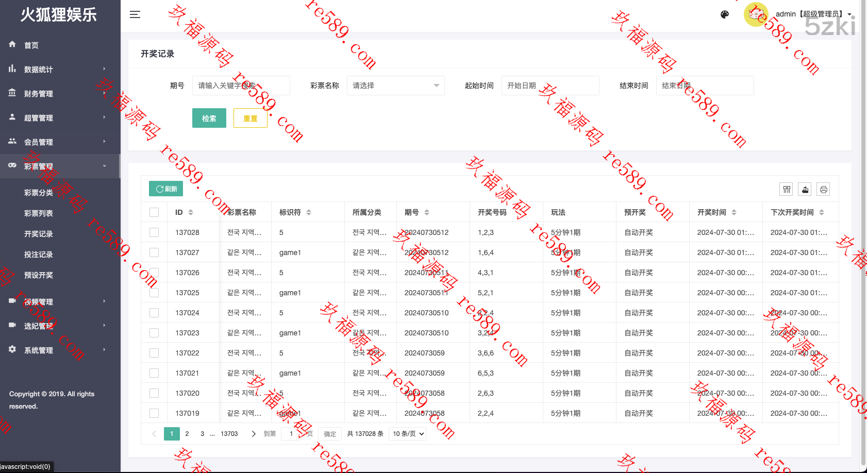
Task: Focus the 期号 keyword input field
Action: point(241,86)
